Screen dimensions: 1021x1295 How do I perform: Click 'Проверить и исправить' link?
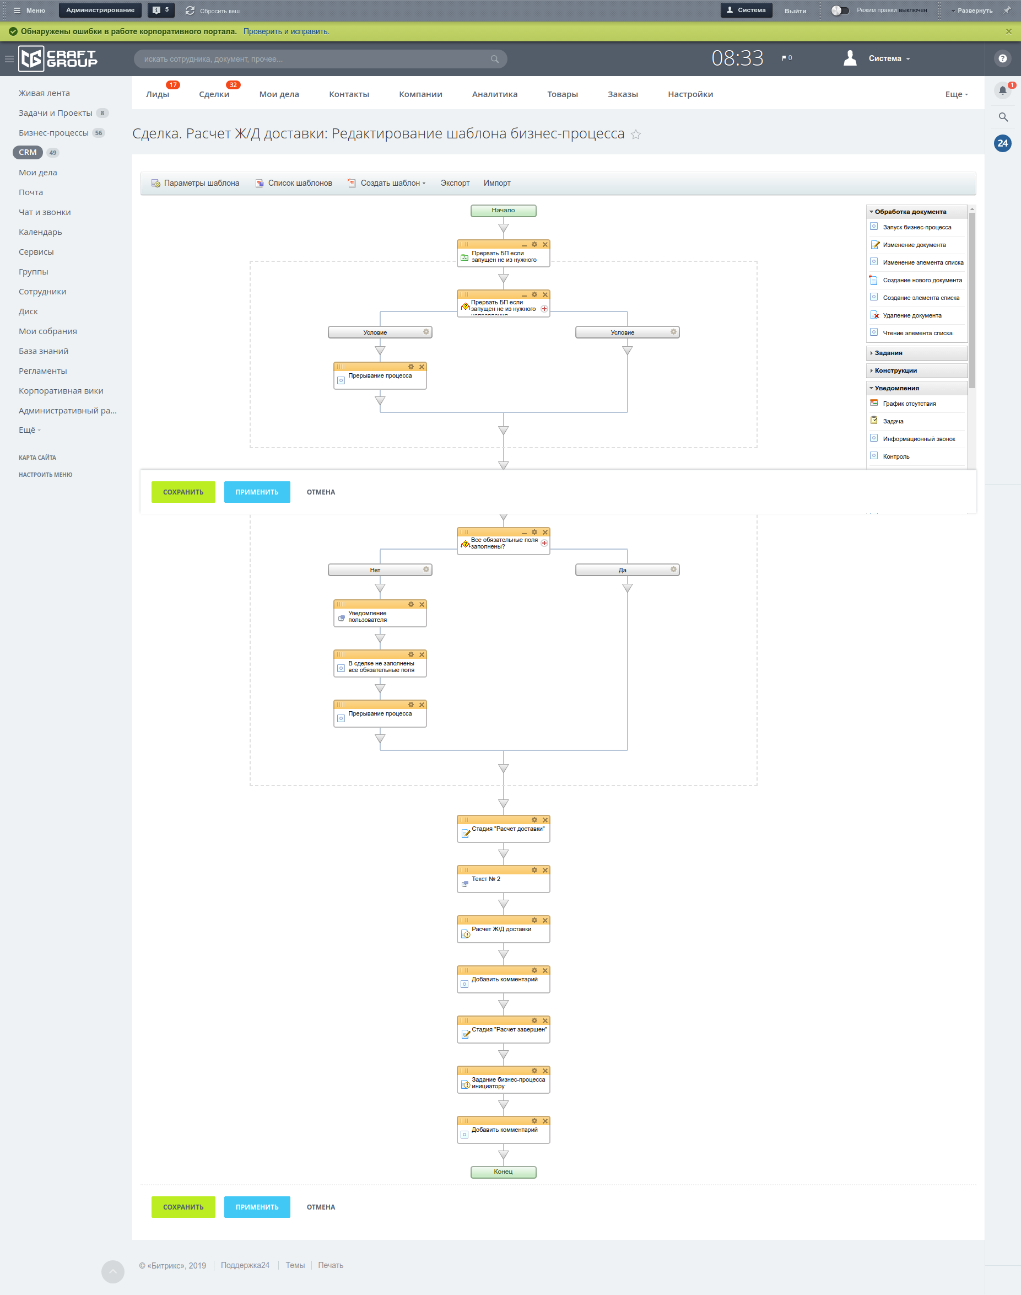286,32
